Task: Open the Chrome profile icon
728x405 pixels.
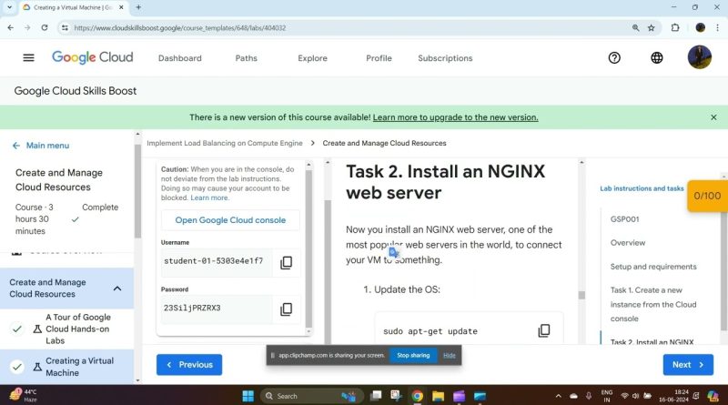Action: 700,28
